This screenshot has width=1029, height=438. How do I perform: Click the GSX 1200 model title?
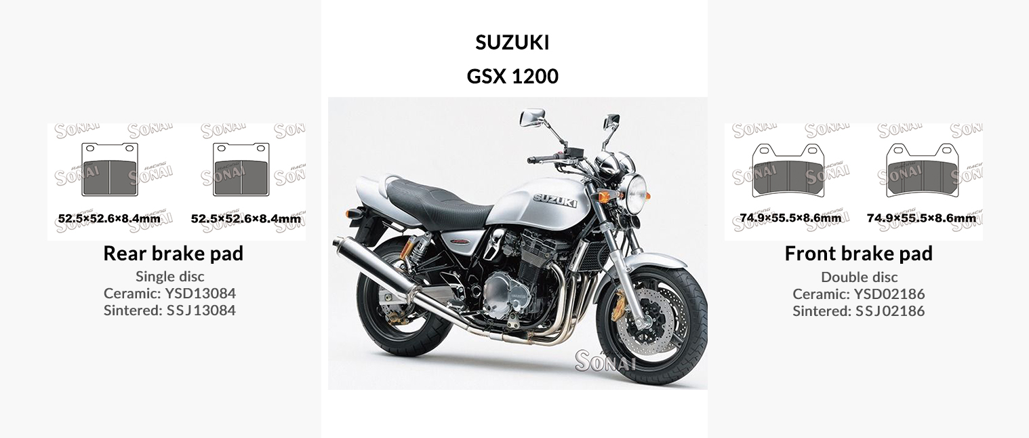[512, 77]
